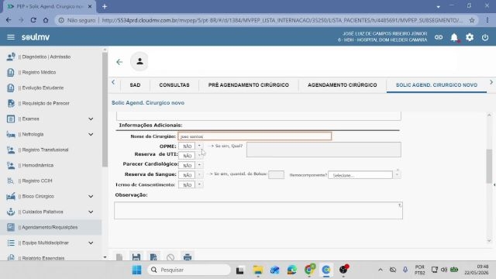Open Microsoft Edge from taskbar
Screen dimensions: 496x279
pyautogui.click(x=292, y=270)
